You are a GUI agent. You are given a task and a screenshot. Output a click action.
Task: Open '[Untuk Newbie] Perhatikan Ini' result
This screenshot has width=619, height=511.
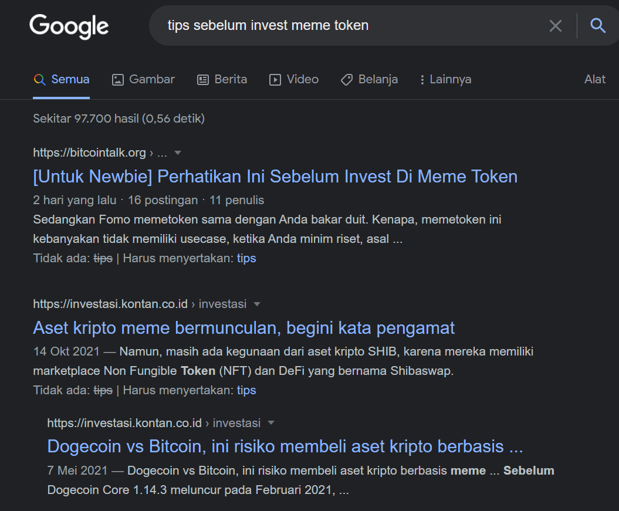[x=275, y=177]
